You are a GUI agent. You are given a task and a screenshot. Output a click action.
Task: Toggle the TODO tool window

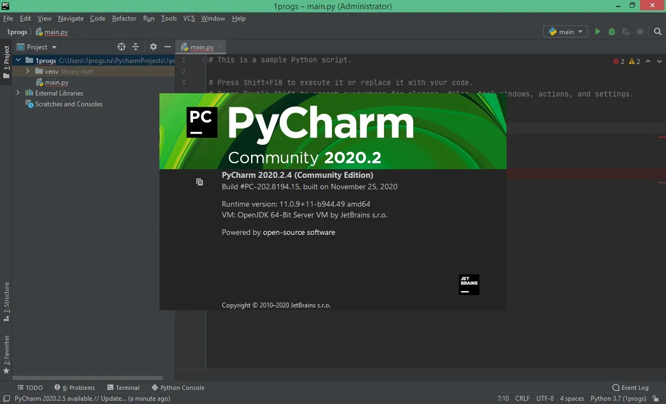click(30, 388)
